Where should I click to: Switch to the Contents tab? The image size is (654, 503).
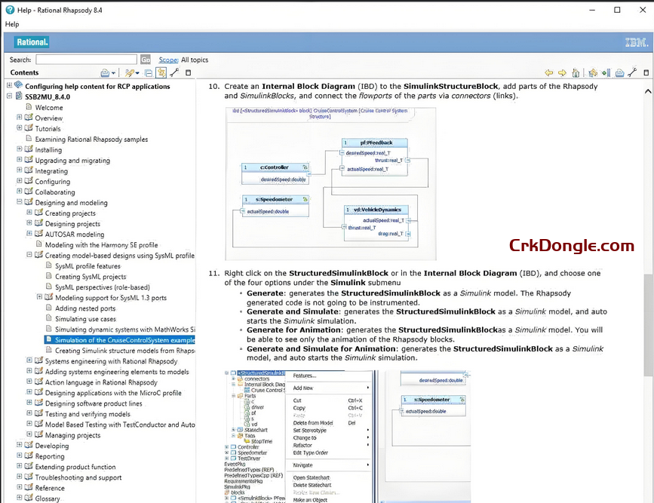tap(25, 72)
